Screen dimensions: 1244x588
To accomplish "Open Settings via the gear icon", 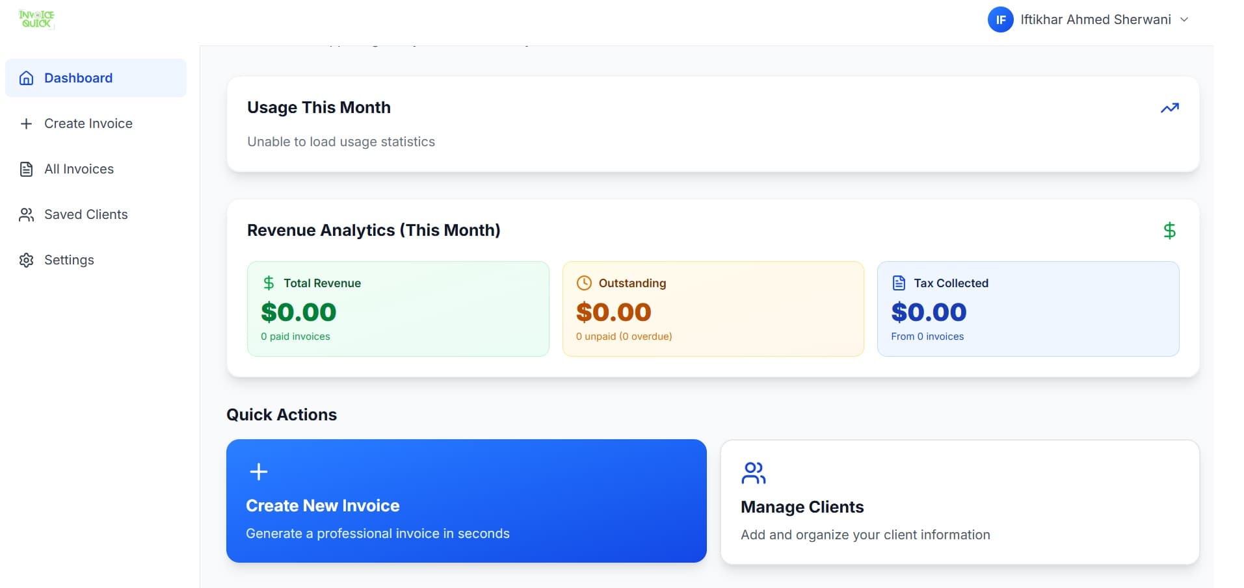I will (26, 259).
